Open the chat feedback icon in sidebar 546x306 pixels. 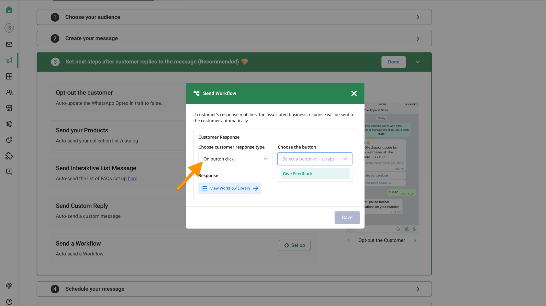(x=9, y=171)
